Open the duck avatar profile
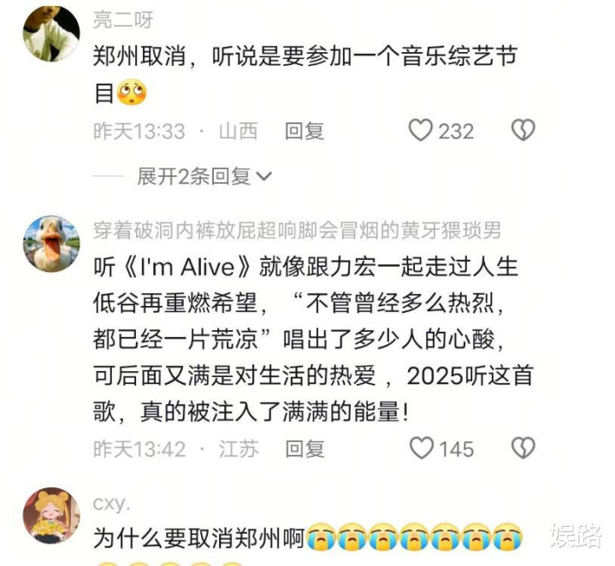 51,244
